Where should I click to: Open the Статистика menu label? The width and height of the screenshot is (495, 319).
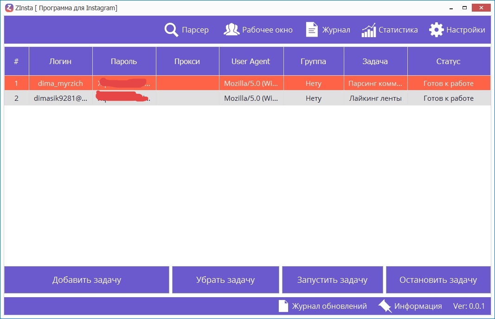click(398, 30)
